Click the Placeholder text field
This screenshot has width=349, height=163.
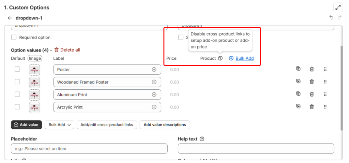tap(89, 149)
